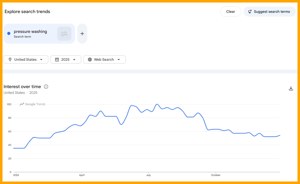Viewport: 300px width, 184px height.
Task: Click the search icon inside the pressure washing chip
Action: (64, 33)
